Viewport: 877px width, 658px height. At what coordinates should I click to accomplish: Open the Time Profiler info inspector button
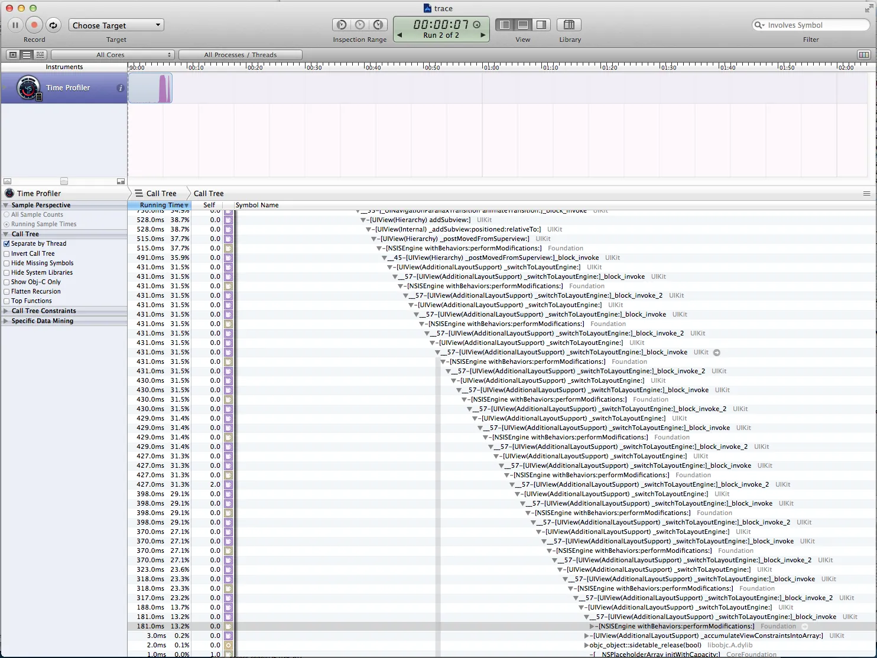121,88
